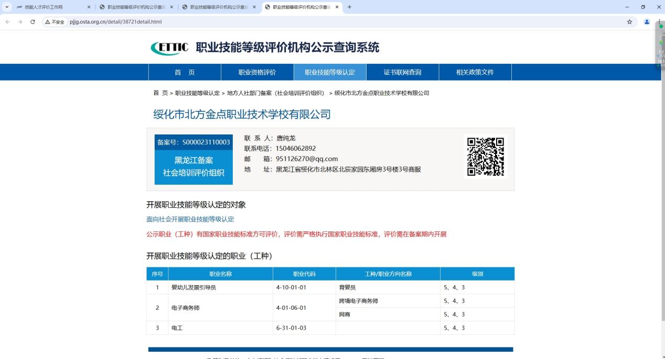Go back using the browser back arrow
Screen dimensions: 665x359
[x=7, y=22]
